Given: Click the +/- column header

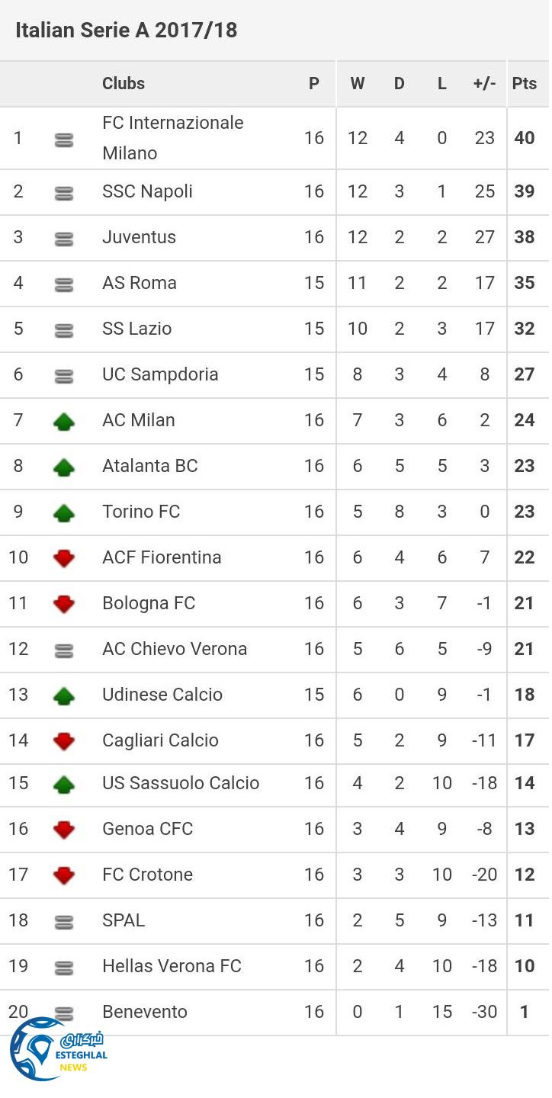Looking at the screenshot, I should tap(484, 84).
